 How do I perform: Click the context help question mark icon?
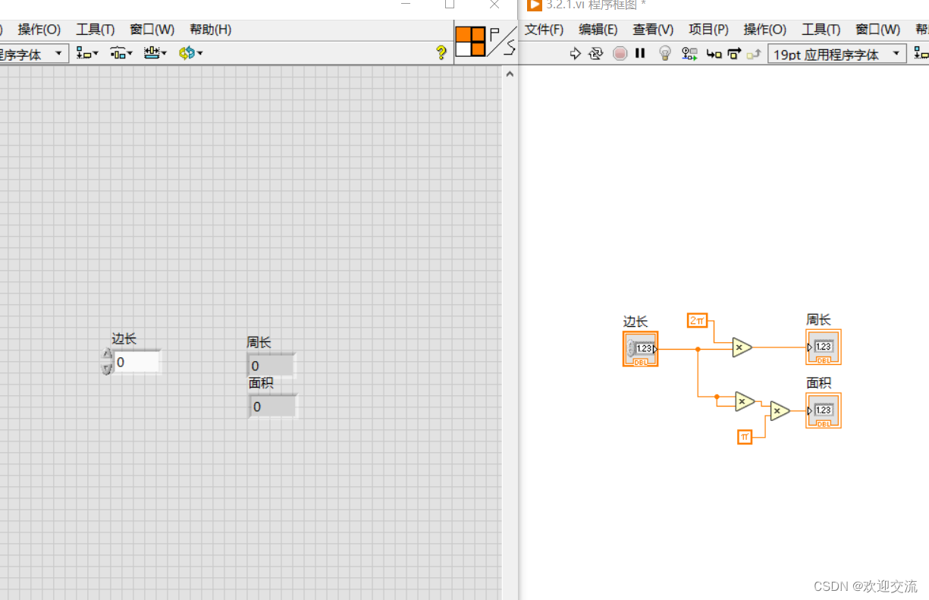441,53
